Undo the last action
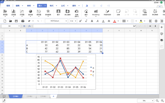 coord(29,21)
